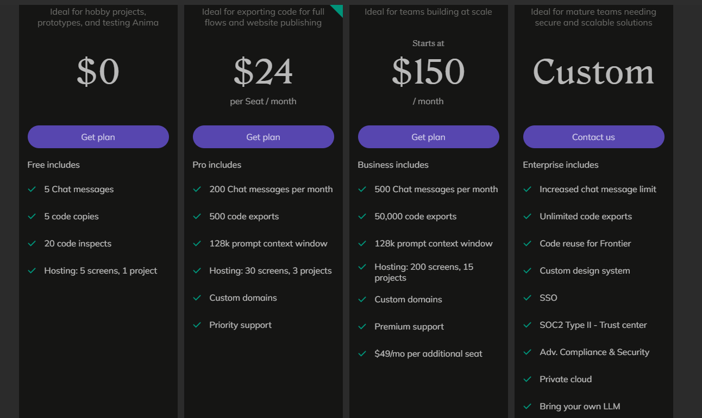Viewport: 702px width, 418px height.
Task: Click the checkmark beside Priority support
Action: point(197,325)
